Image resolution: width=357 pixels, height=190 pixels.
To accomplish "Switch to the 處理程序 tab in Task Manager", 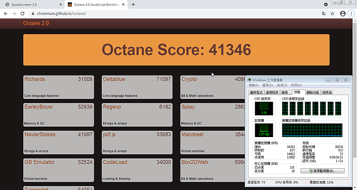I will tap(272, 93).
